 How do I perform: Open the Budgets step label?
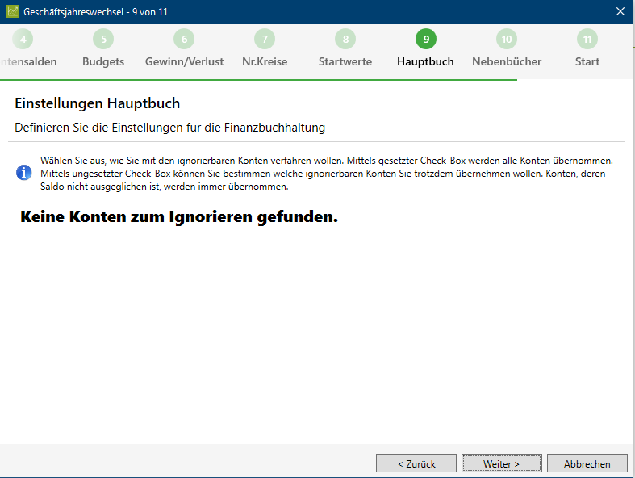103,61
